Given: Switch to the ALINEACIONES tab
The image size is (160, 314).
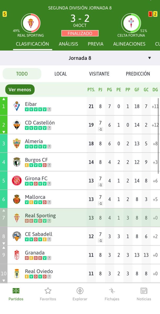Looking at the screenshot, I should click(129, 44).
